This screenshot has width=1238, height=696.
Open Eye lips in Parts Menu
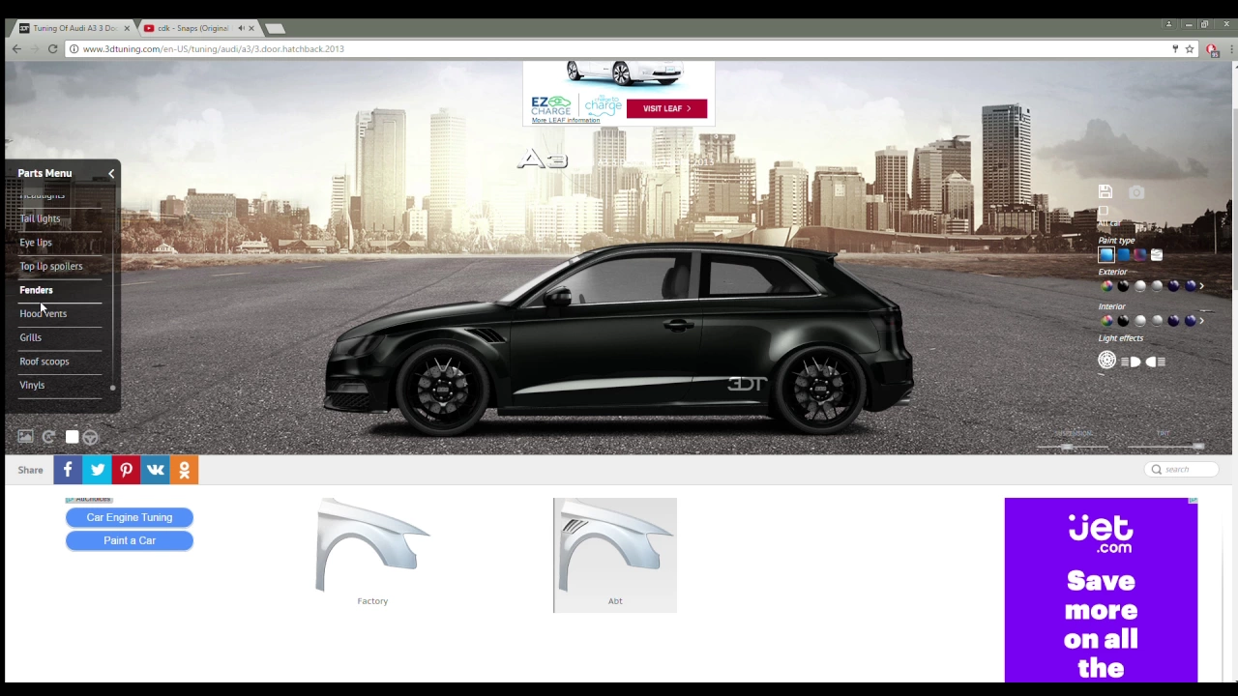click(x=36, y=243)
